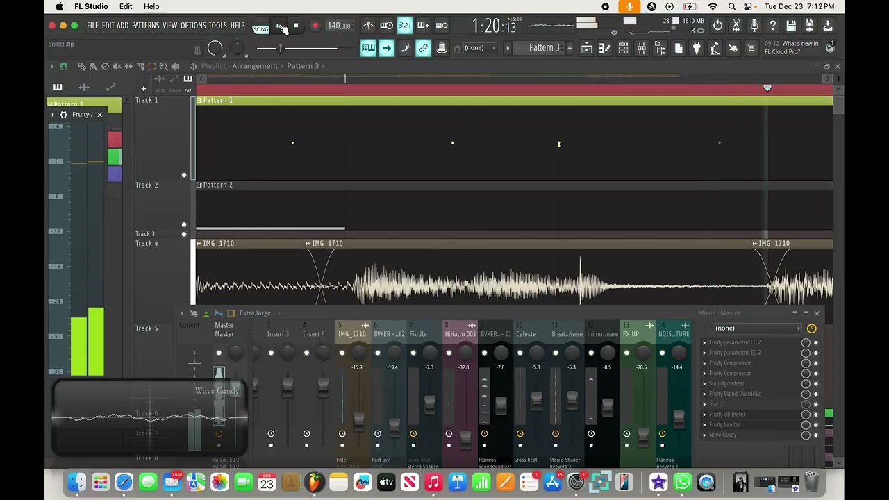Viewport: 889px width, 500px height.
Task: Open the FILE menu
Action: point(92,26)
